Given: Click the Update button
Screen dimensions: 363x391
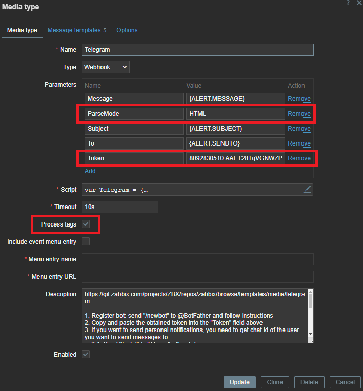Looking at the screenshot, I should [239, 382].
